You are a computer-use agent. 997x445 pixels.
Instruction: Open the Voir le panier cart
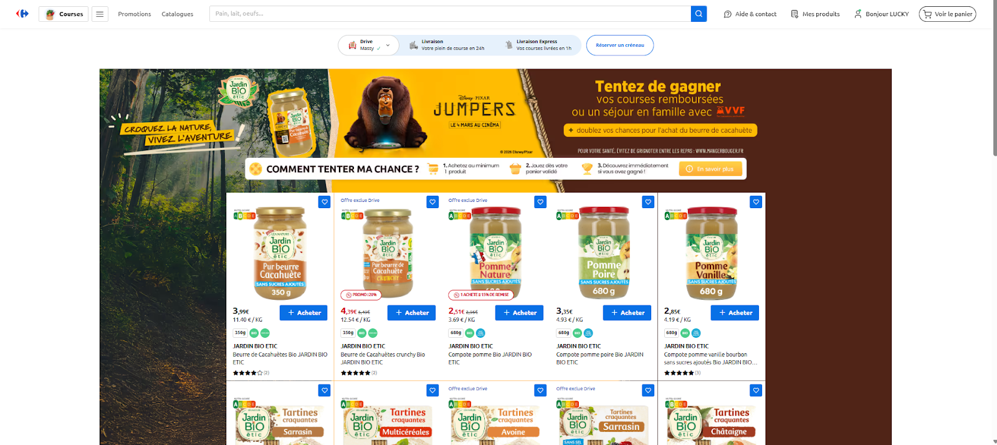click(x=947, y=14)
